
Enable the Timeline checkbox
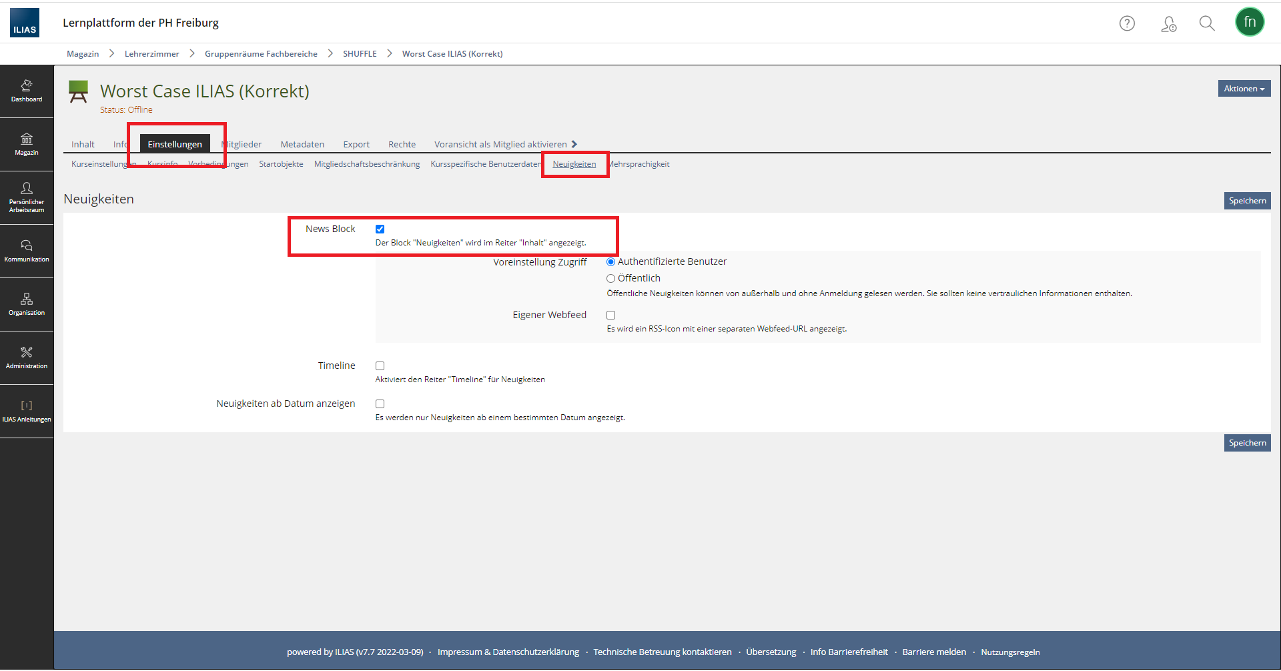(x=380, y=366)
